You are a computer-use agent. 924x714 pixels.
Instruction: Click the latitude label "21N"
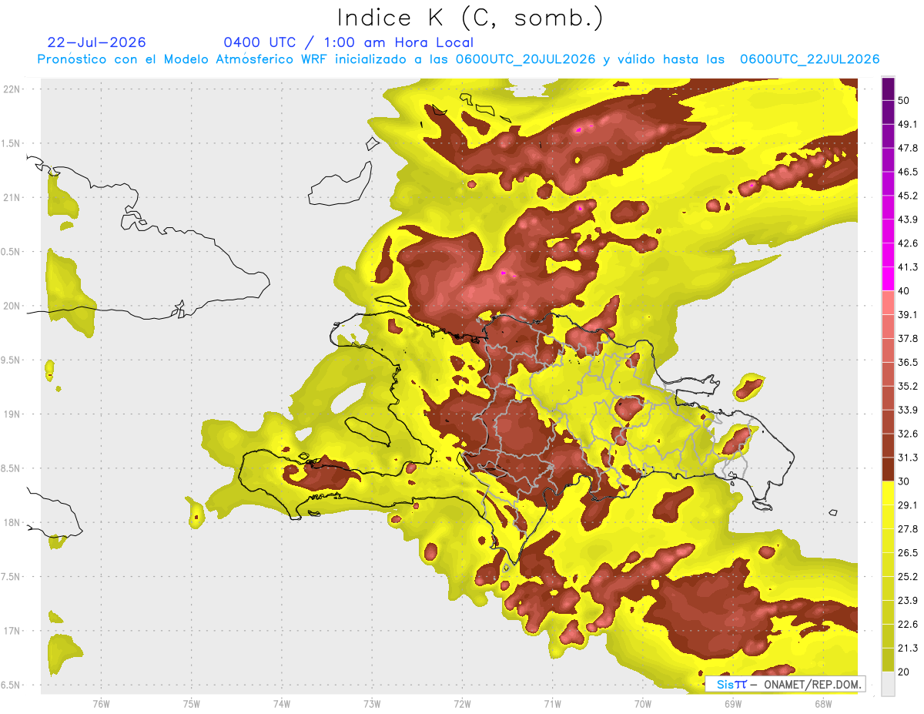(x=13, y=197)
